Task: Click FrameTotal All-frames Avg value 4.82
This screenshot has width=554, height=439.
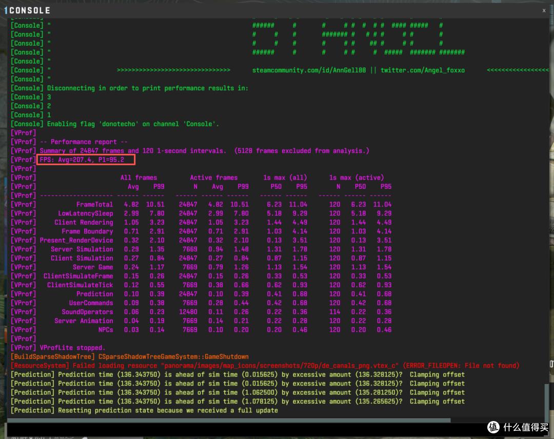Action: [131, 205]
